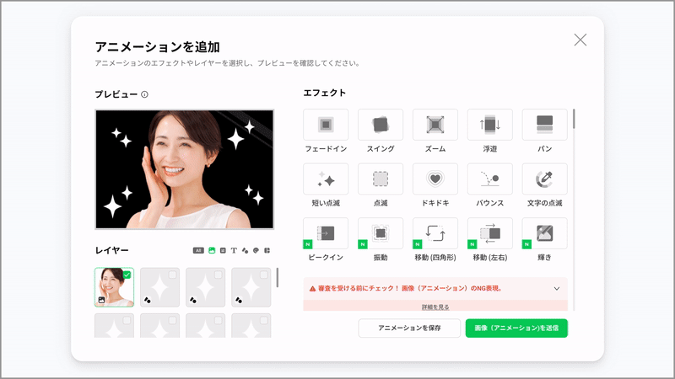Click the effects list scrollbar
675x379 pixels.
pyautogui.click(x=574, y=119)
